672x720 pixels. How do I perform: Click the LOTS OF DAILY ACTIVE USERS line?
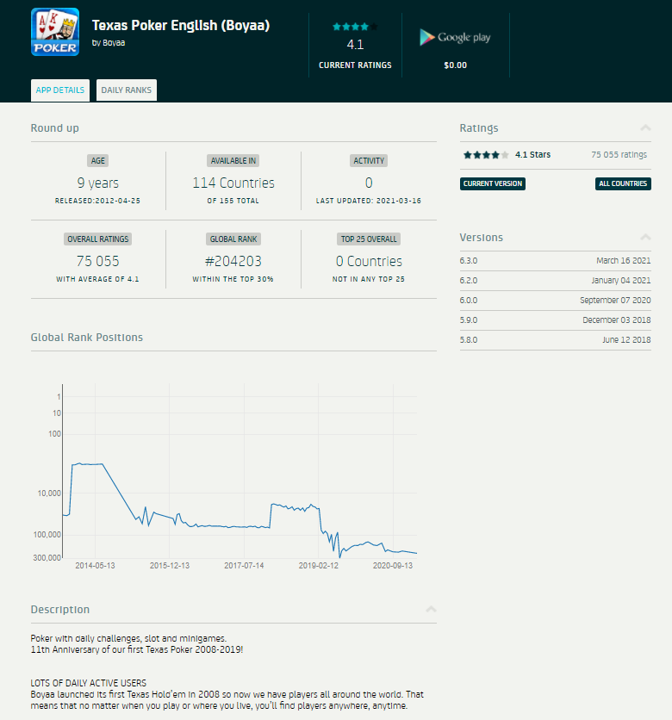tap(89, 683)
